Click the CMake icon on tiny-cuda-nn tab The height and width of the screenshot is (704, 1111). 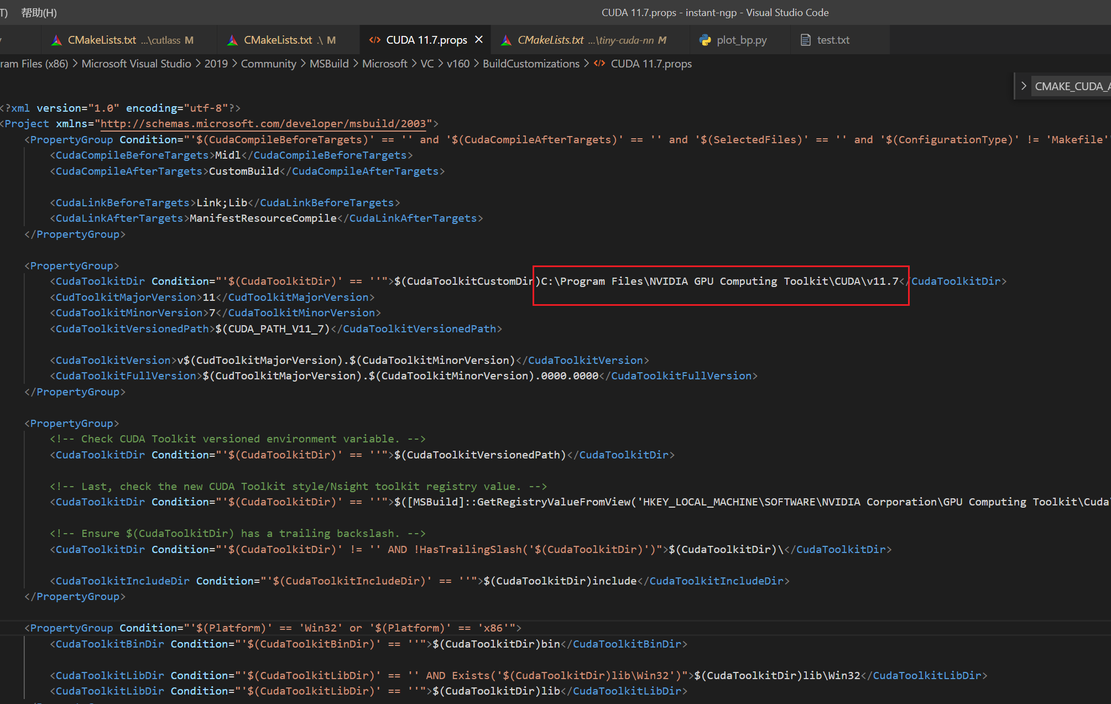click(506, 40)
